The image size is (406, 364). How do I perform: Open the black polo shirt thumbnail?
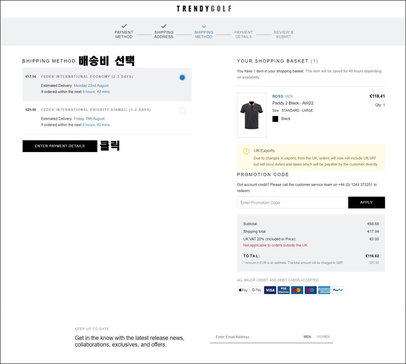point(252,115)
